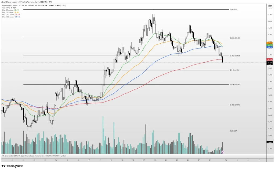Image resolution: width=275 pixels, height=170 pixels.
Task: Select Apr on the time axis
Action: tap(226, 160)
